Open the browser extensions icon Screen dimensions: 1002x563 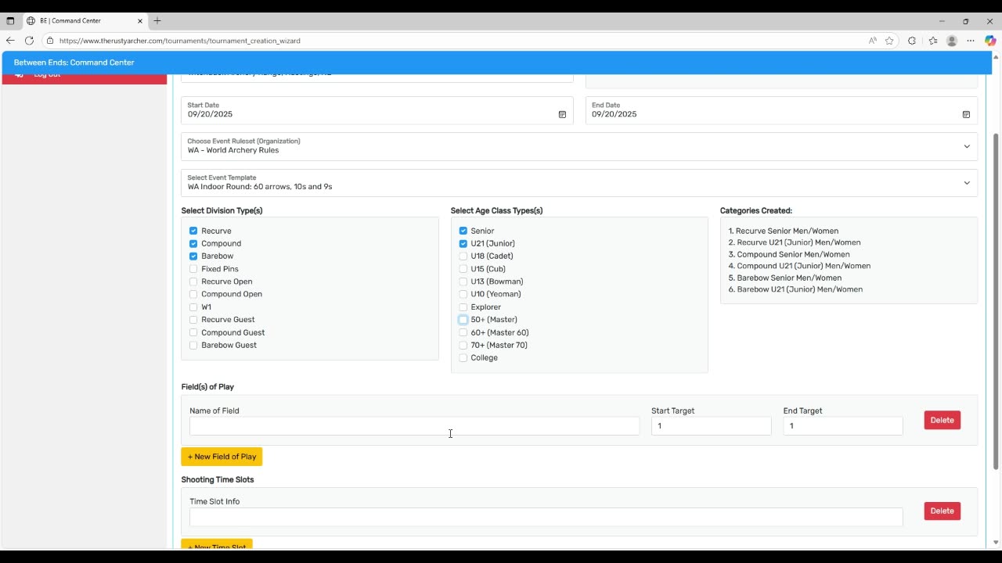tap(912, 41)
